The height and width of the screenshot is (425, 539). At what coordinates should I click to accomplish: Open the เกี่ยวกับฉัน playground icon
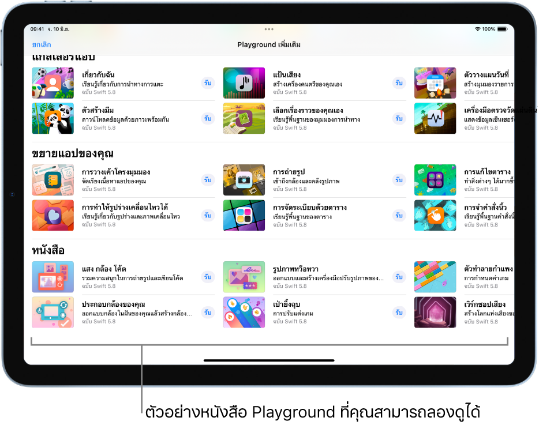53,83
